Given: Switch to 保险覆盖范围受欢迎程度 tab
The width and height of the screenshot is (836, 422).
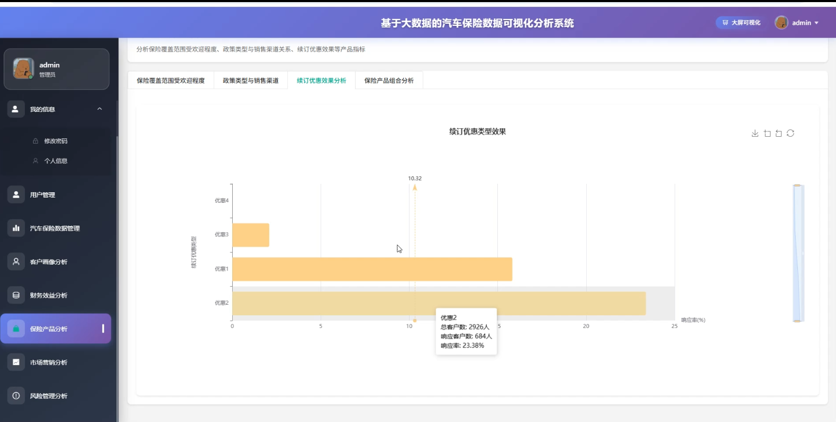Looking at the screenshot, I should pyautogui.click(x=170, y=80).
